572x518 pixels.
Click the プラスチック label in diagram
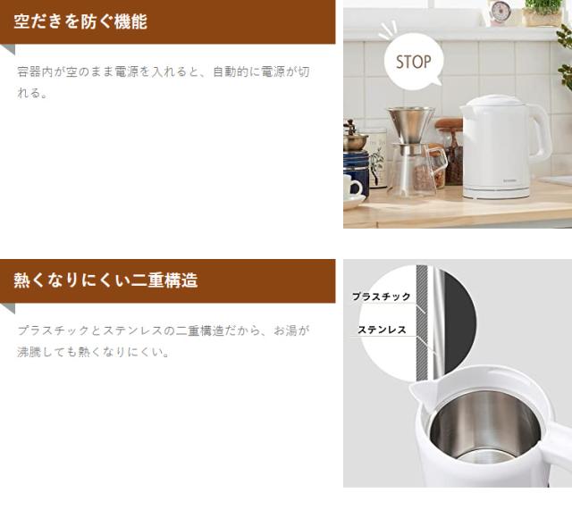point(382,297)
